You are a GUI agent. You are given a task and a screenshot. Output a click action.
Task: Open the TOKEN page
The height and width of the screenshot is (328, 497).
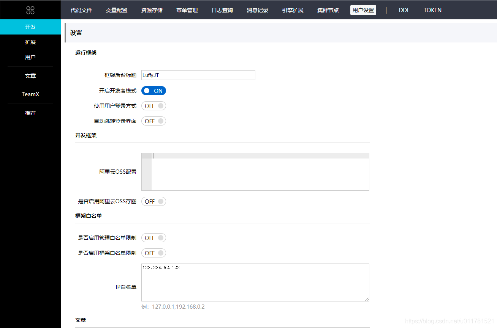[432, 10]
